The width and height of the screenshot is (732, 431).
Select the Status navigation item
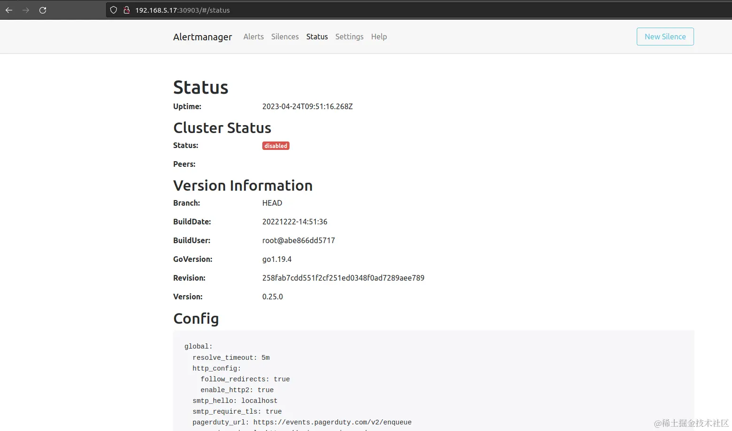(317, 37)
